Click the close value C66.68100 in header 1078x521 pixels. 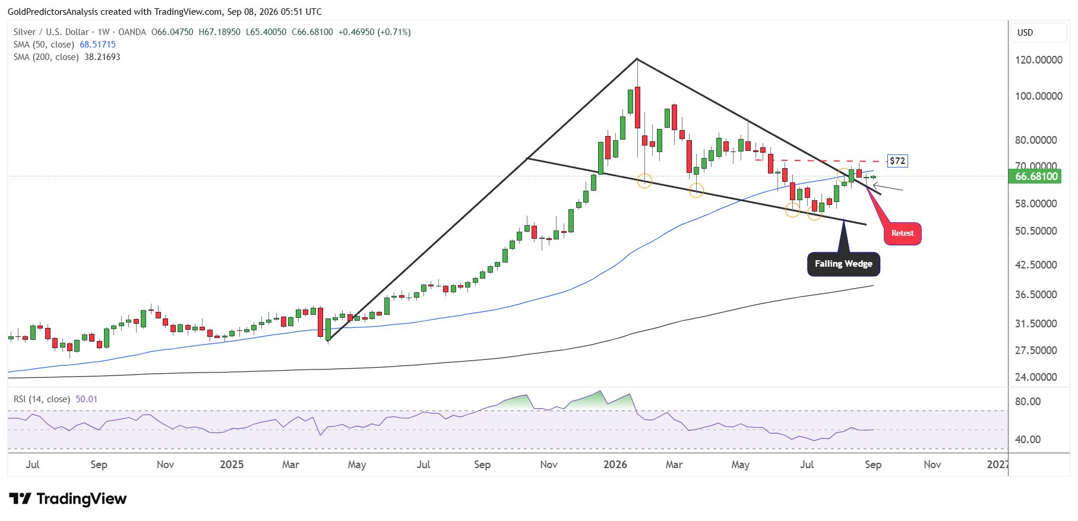pyautogui.click(x=312, y=32)
